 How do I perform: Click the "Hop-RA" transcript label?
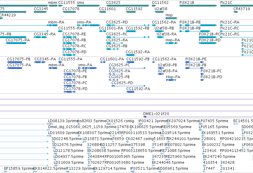[173, 40]
